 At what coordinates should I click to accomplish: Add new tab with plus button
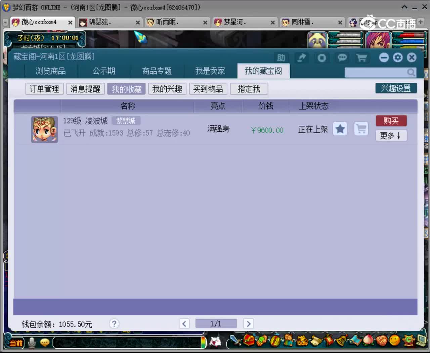421,22
